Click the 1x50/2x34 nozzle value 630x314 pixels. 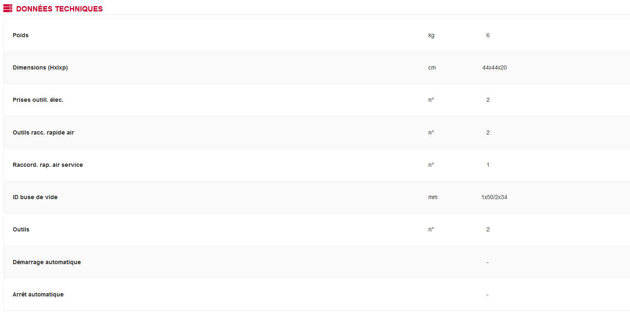(494, 197)
